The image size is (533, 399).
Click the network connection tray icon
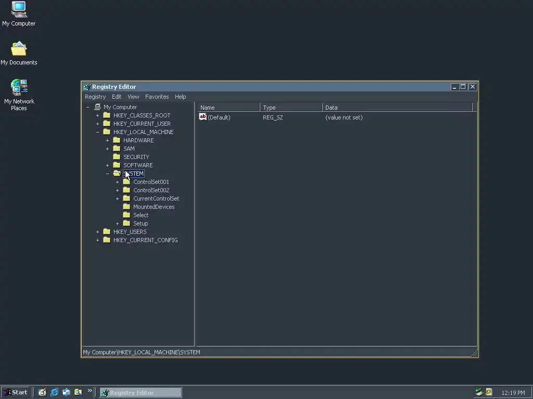(x=479, y=392)
